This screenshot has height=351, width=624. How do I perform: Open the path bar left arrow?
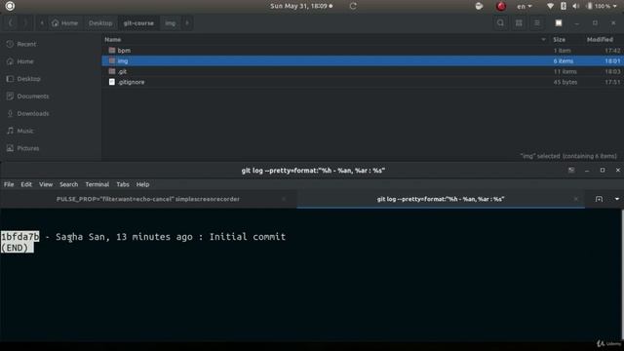click(x=42, y=23)
